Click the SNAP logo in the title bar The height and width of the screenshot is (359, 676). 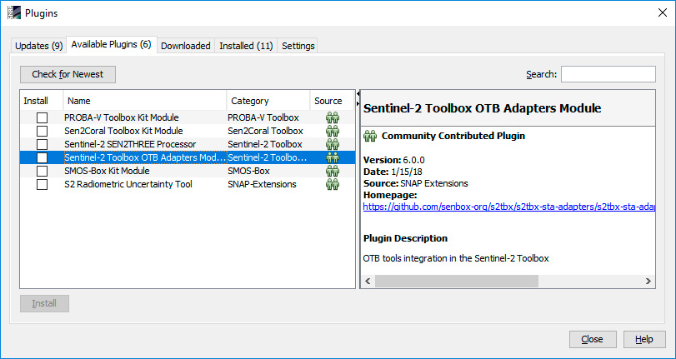point(14,13)
